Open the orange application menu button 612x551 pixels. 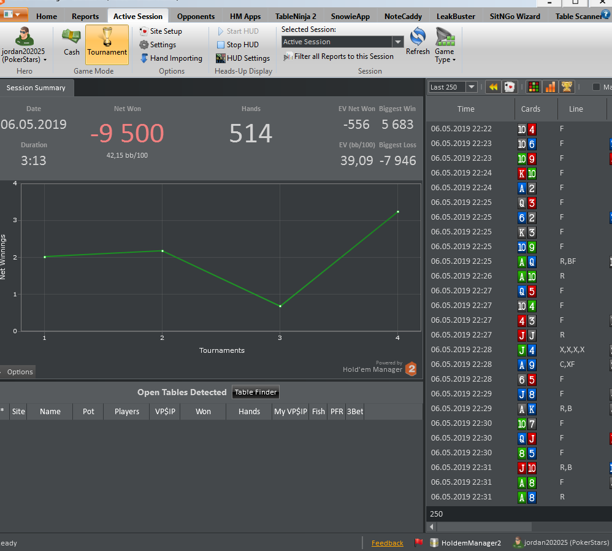[13, 15]
